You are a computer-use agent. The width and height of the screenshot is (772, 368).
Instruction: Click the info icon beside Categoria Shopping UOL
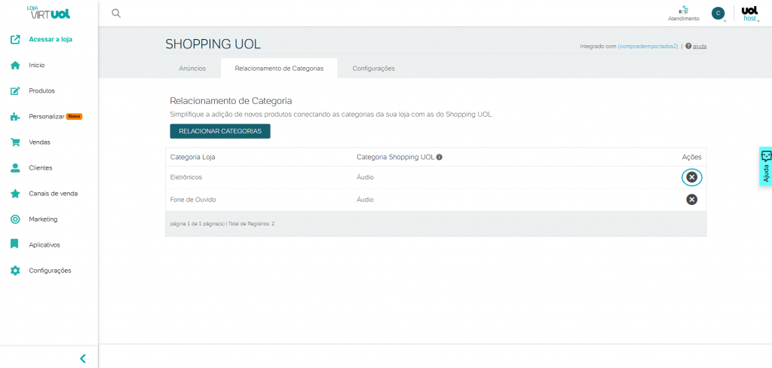click(440, 157)
